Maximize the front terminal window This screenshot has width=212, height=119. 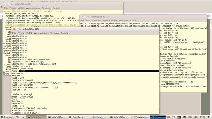(x=20, y=29)
